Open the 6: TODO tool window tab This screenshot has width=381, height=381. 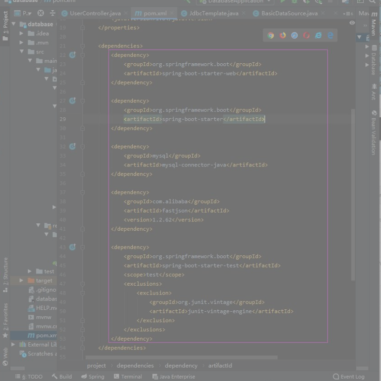(29, 377)
